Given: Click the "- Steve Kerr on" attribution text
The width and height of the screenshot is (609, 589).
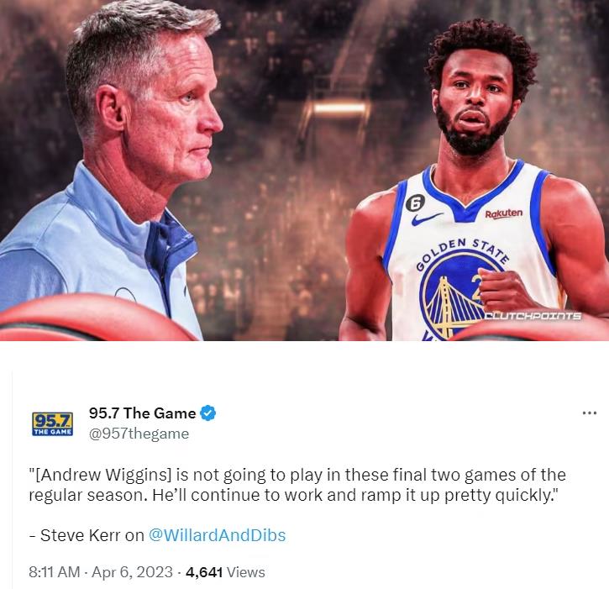Looking at the screenshot, I should click(87, 535).
